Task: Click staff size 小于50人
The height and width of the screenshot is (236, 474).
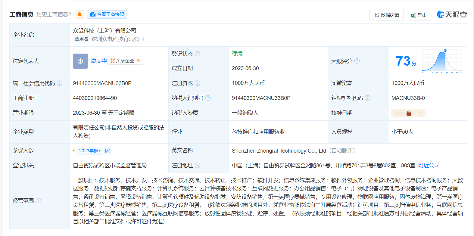Action: click(x=402, y=132)
